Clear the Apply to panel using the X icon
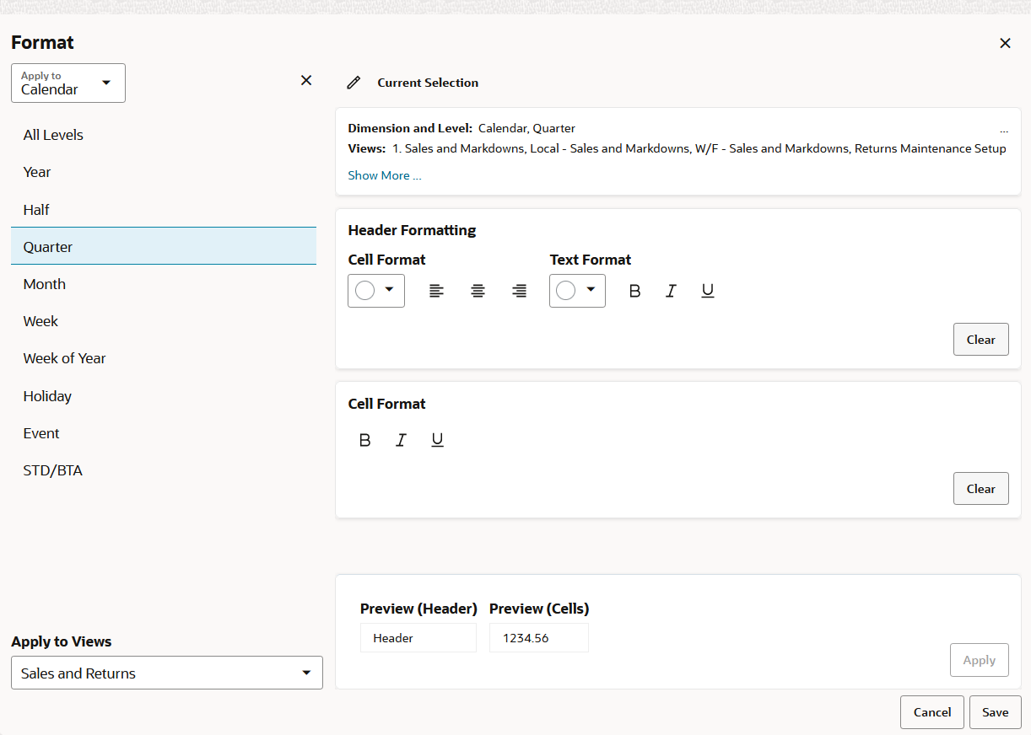Viewport: 1031px width, 735px height. [306, 80]
